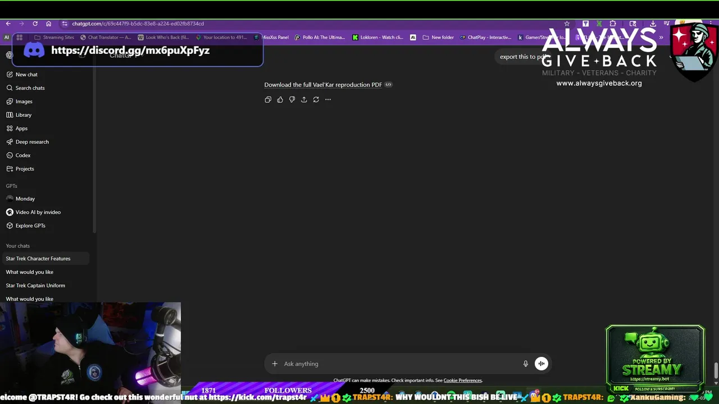Image resolution: width=719 pixels, height=404 pixels.
Task: Click the export this to pdf message bubble
Action: [524, 57]
